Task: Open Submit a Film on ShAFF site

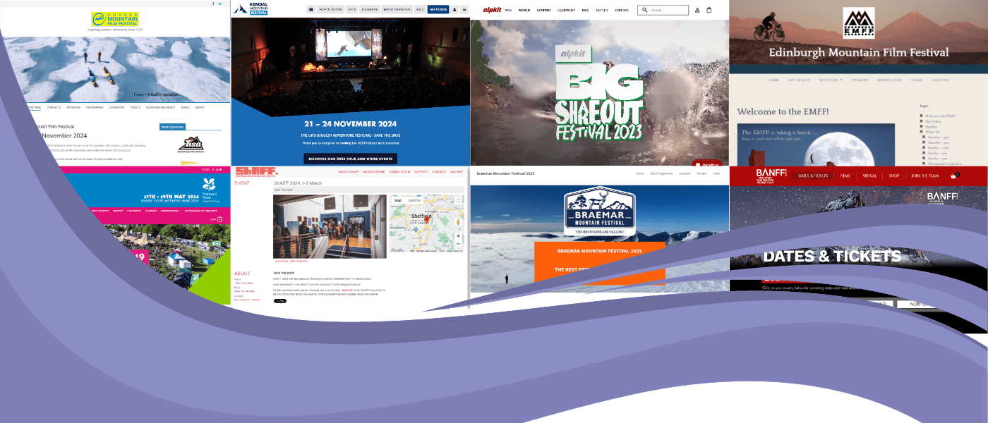Action: pyautogui.click(x=400, y=171)
